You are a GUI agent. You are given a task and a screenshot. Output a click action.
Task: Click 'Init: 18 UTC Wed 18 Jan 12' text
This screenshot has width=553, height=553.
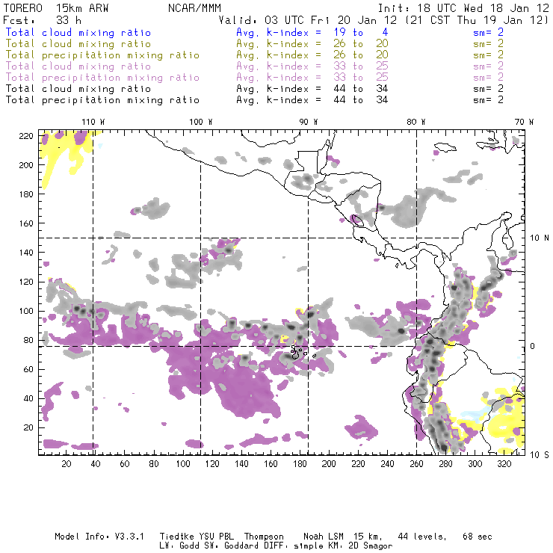coord(463,8)
